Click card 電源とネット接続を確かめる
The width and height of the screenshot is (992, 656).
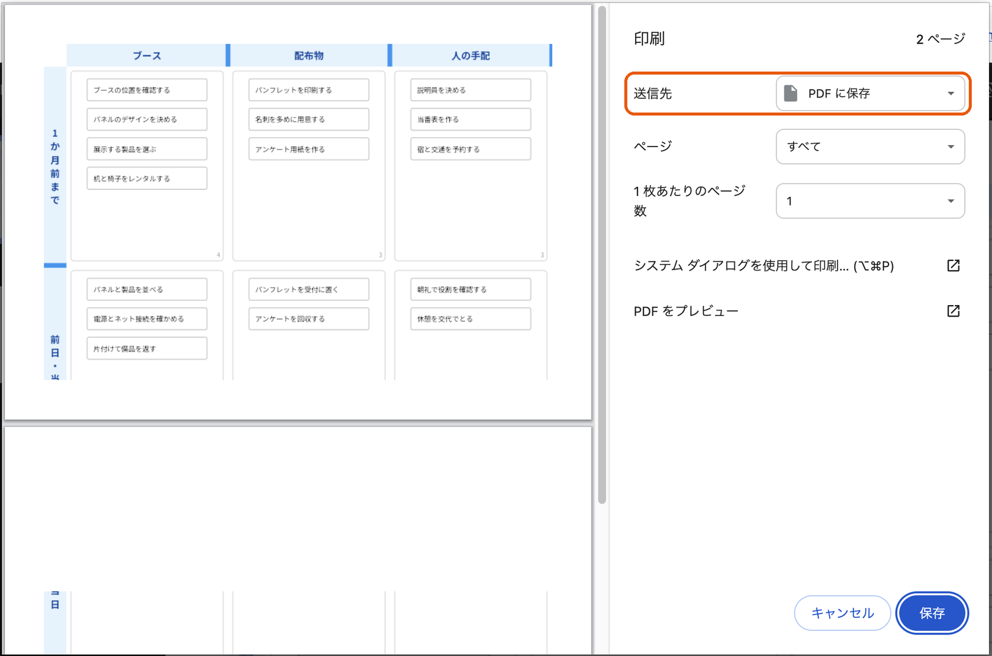(x=147, y=319)
